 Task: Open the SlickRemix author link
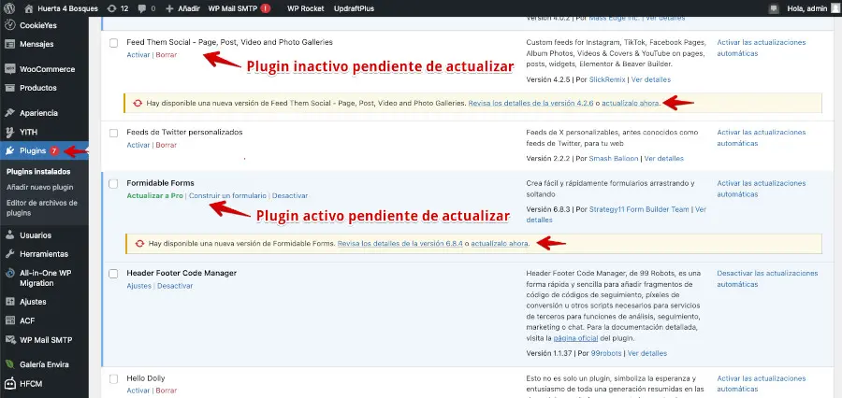point(607,79)
